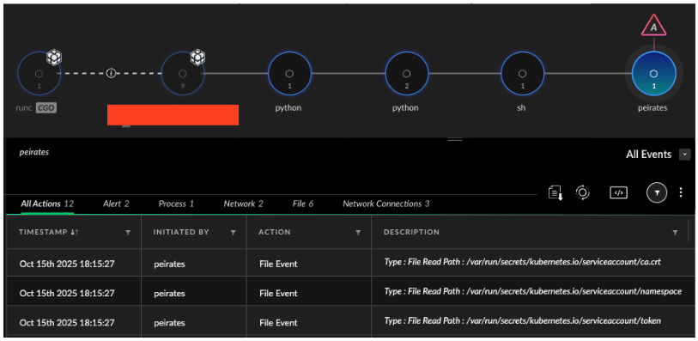Click the All Events label
Image resolution: width=698 pixels, height=341 pixels.
coord(648,155)
